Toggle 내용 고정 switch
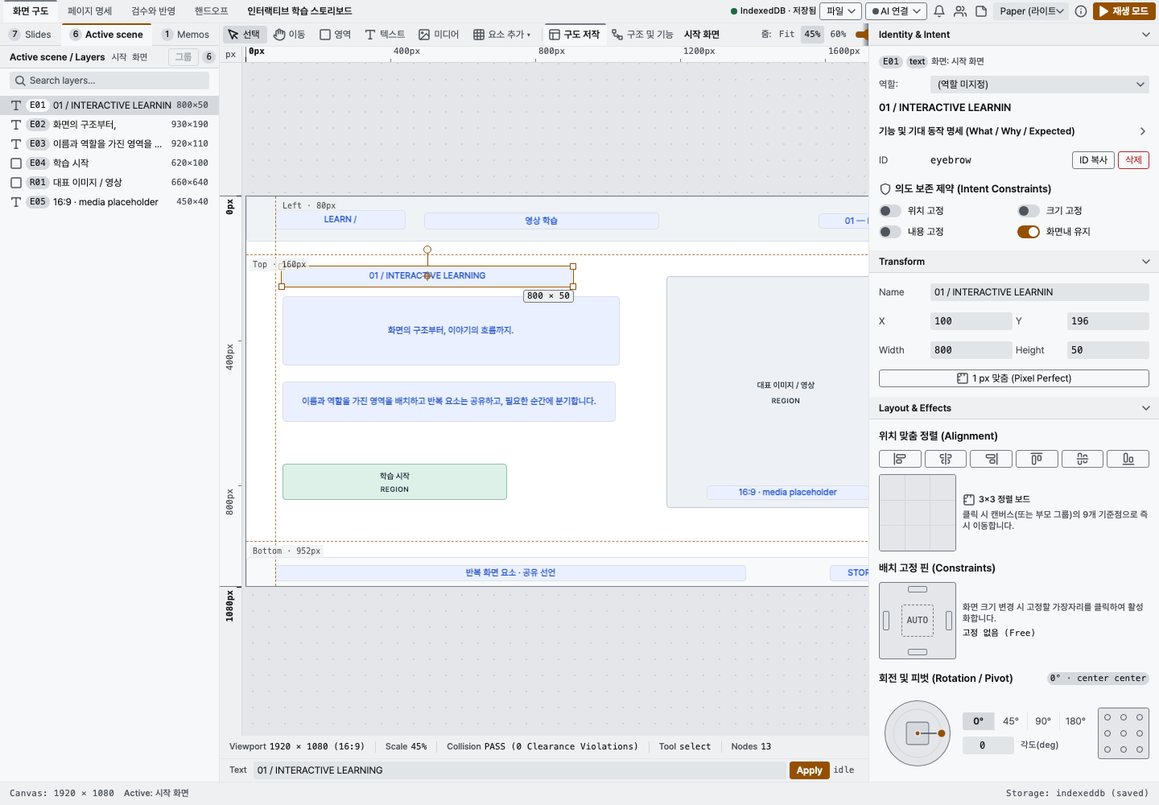This screenshot has height=805, width=1159. tap(890, 232)
